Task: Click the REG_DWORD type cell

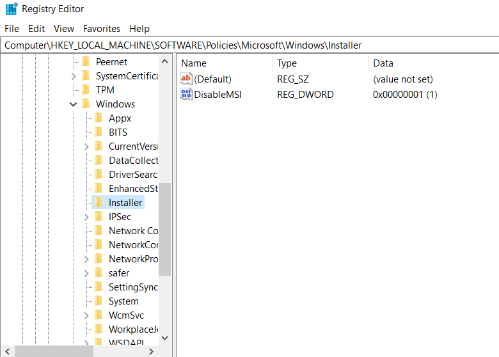Action: click(x=305, y=95)
